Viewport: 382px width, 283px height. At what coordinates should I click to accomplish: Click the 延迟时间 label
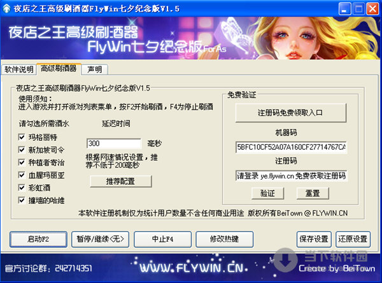coord(116,124)
